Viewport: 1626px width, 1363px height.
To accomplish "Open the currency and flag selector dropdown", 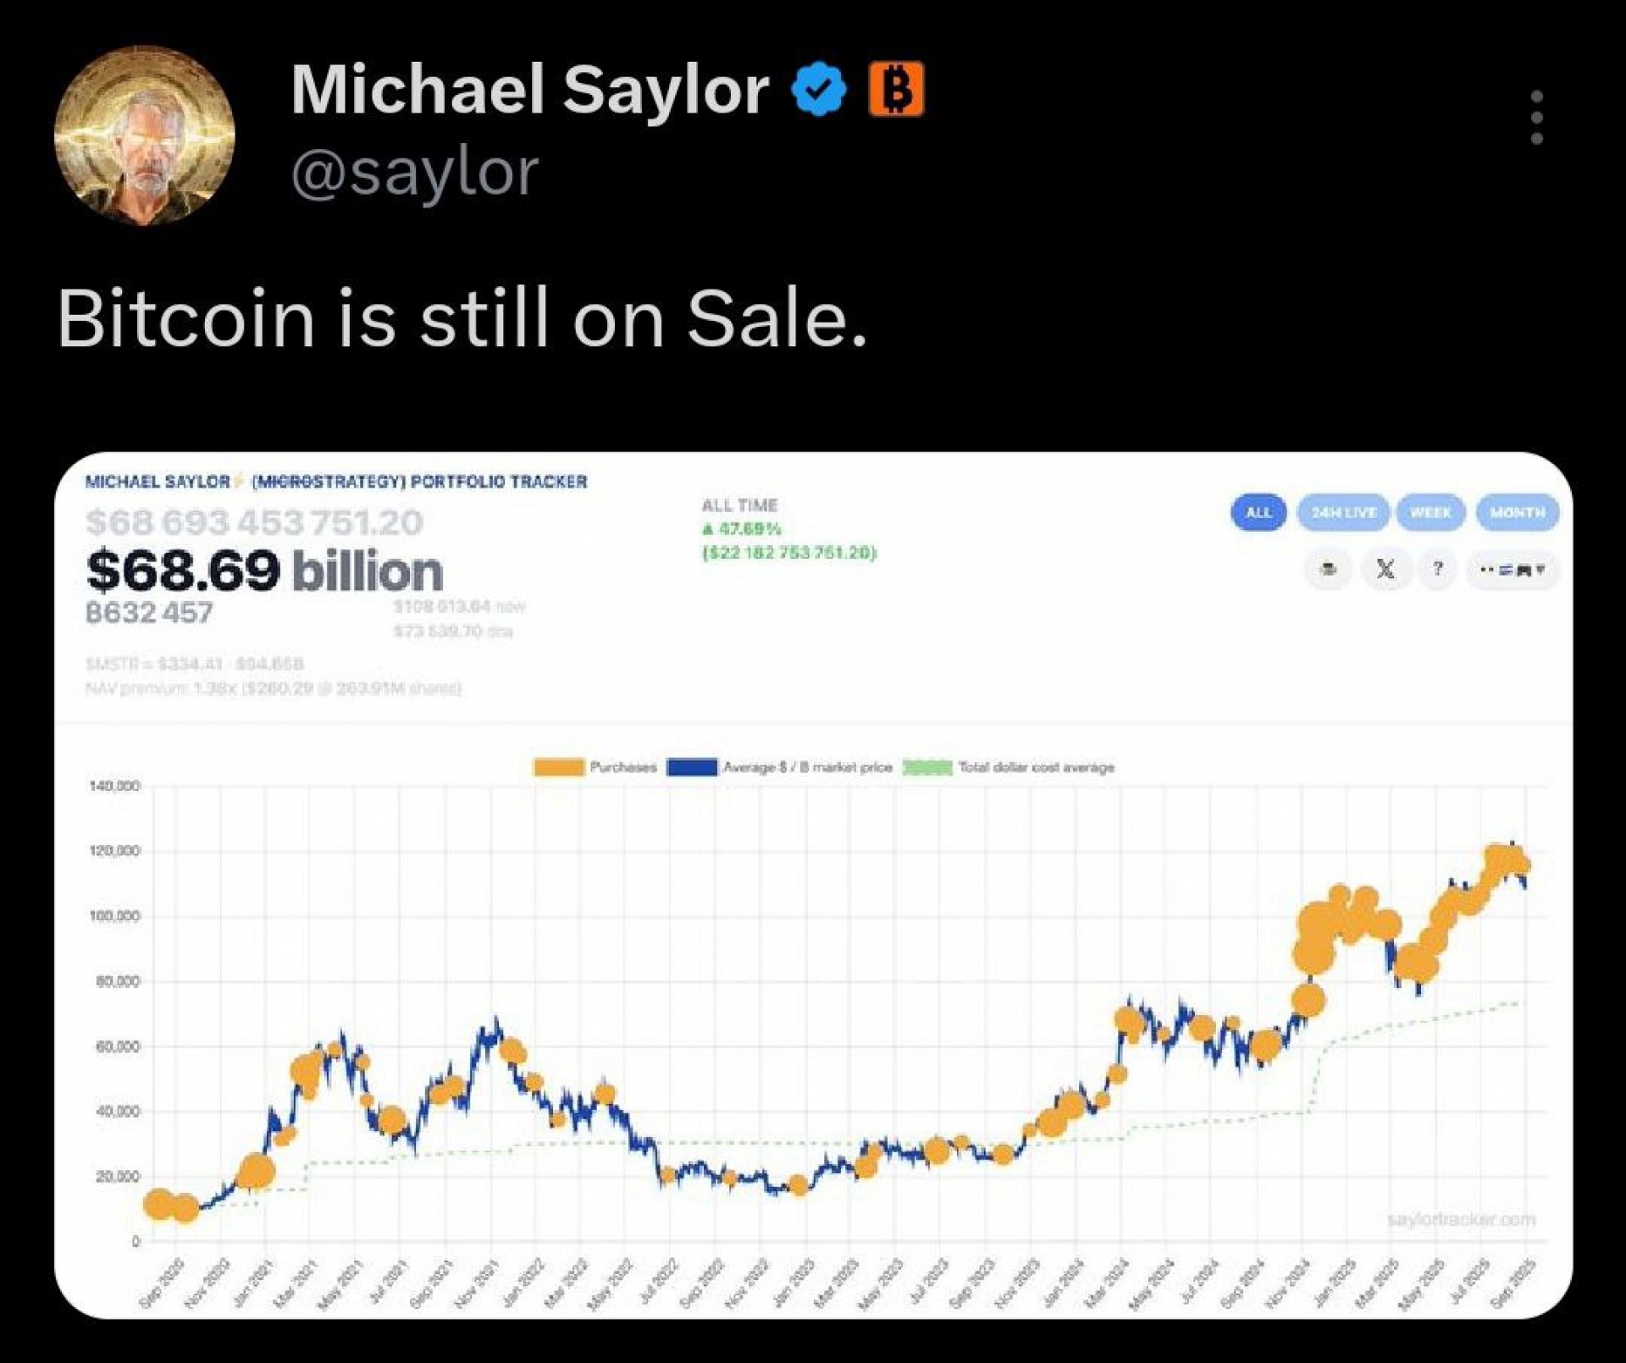I will click(x=1513, y=570).
